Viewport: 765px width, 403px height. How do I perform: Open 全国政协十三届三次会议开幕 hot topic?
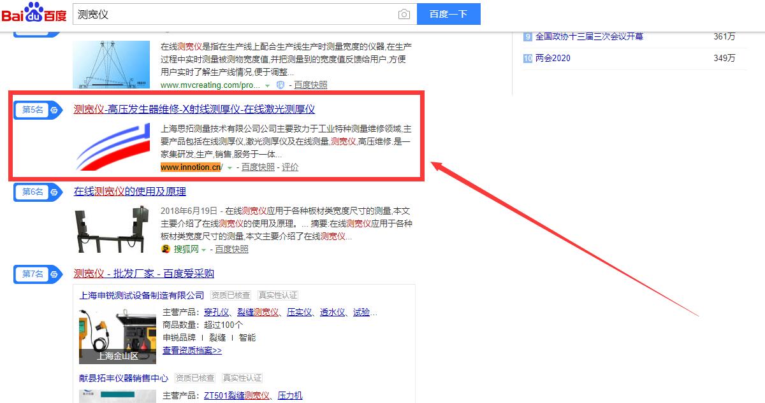pos(589,36)
